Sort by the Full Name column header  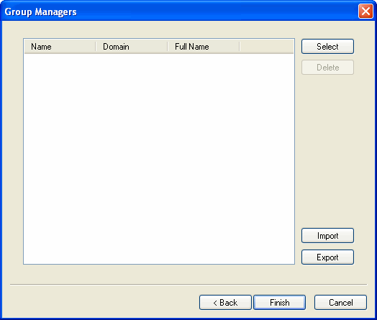click(204, 46)
